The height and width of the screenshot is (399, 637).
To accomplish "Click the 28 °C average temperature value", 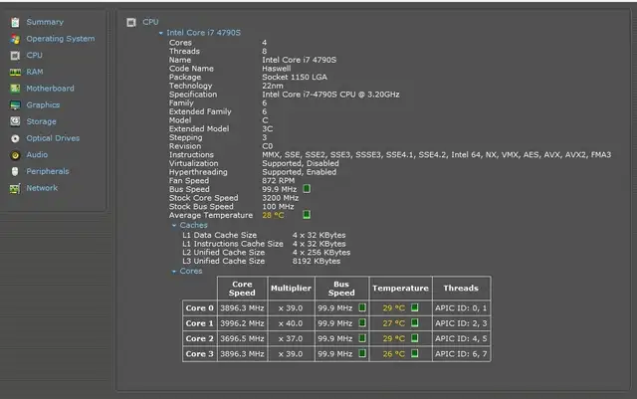I will pyautogui.click(x=273, y=215).
